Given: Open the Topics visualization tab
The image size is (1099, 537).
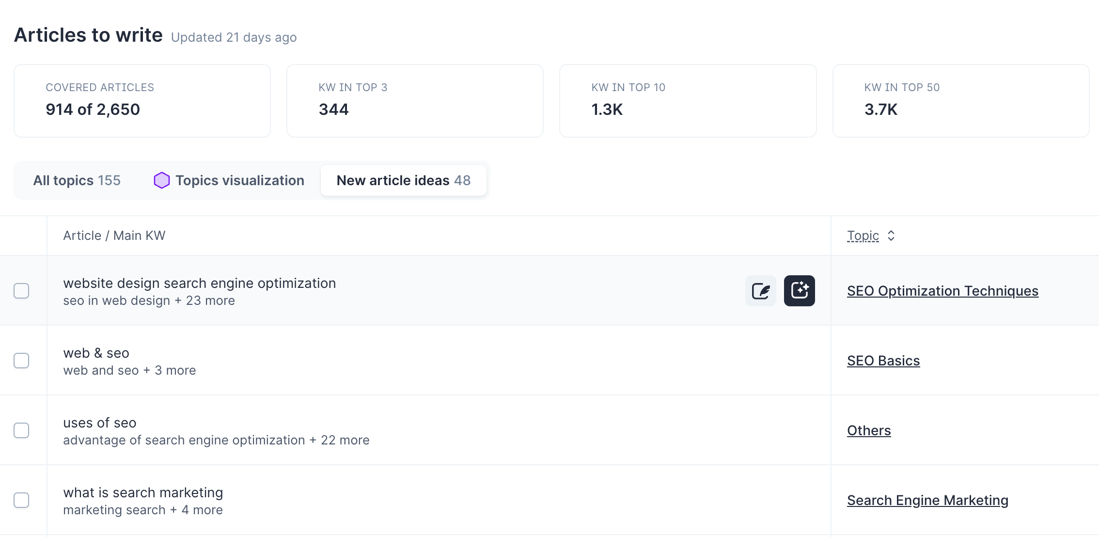Looking at the screenshot, I should pyautogui.click(x=239, y=180).
